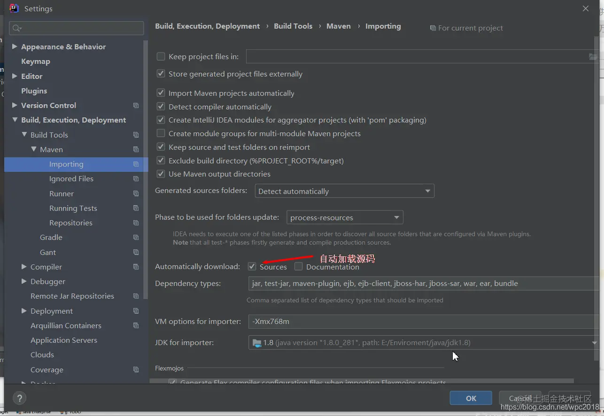This screenshot has width=604, height=416.
Task: Toggle Use Maven output directories
Action: click(161, 174)
